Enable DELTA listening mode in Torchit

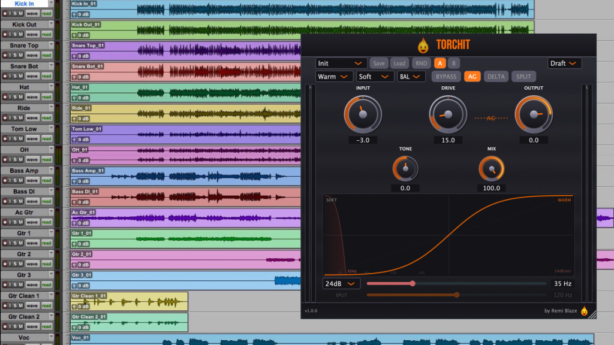click(496, 77)
